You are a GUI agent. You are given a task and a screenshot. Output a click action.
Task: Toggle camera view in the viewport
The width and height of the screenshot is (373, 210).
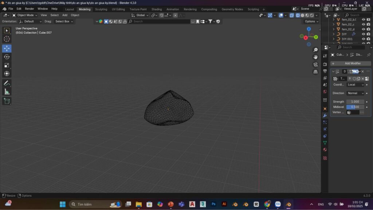coord(315,65)
